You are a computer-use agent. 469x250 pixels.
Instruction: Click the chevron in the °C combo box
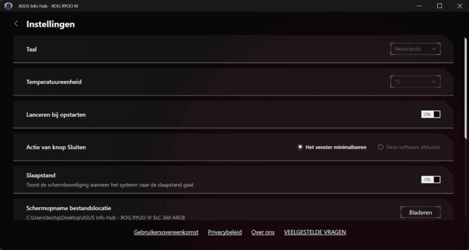click(434, 82)
